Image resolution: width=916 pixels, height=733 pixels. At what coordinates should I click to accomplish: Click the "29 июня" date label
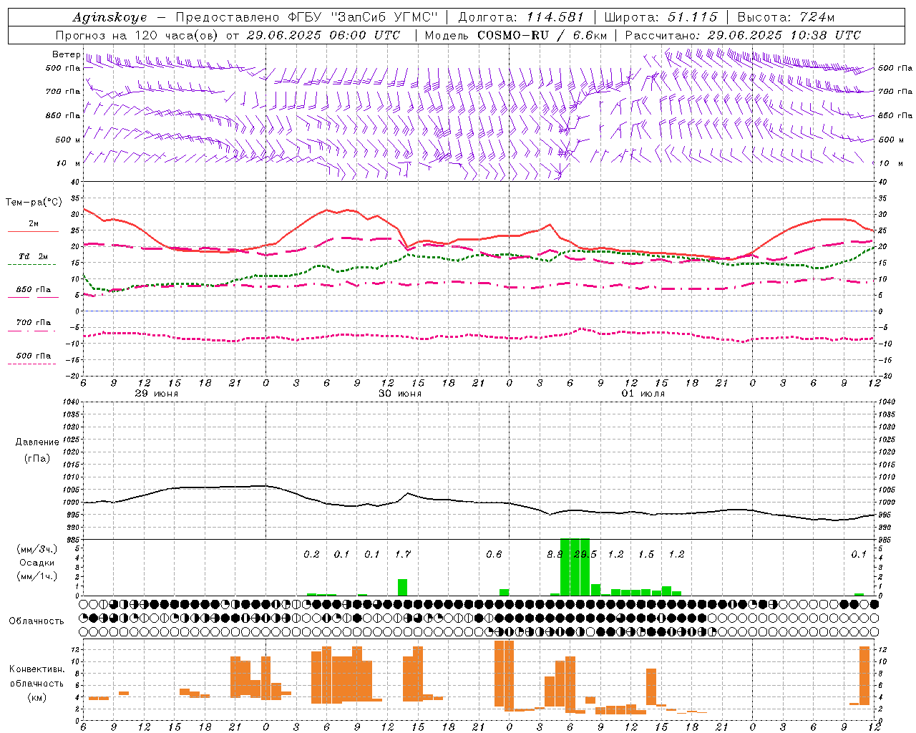coord(157,394)
